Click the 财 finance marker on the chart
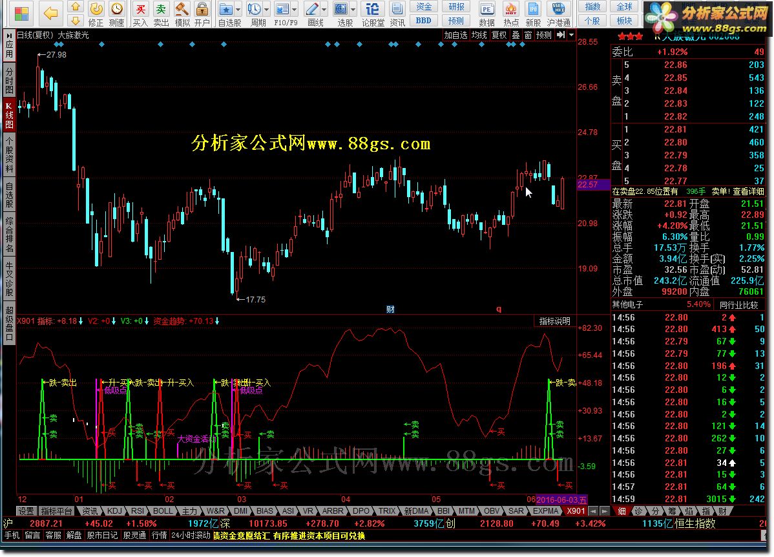The width and height of the screenshot is (774, 557). click(390, 309)
